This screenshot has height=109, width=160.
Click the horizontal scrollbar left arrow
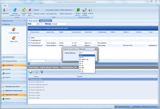[29, 64]
